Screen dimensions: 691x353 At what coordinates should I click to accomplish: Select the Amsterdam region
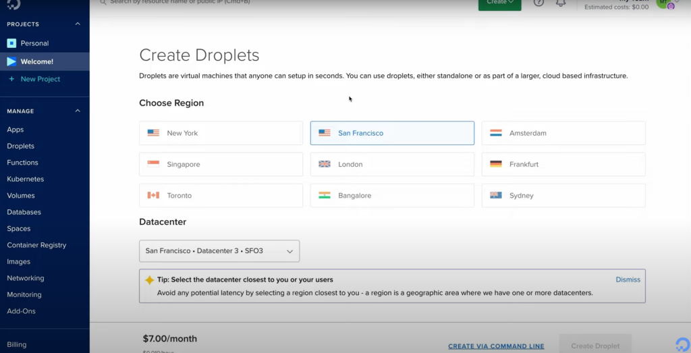pos(563,133)
